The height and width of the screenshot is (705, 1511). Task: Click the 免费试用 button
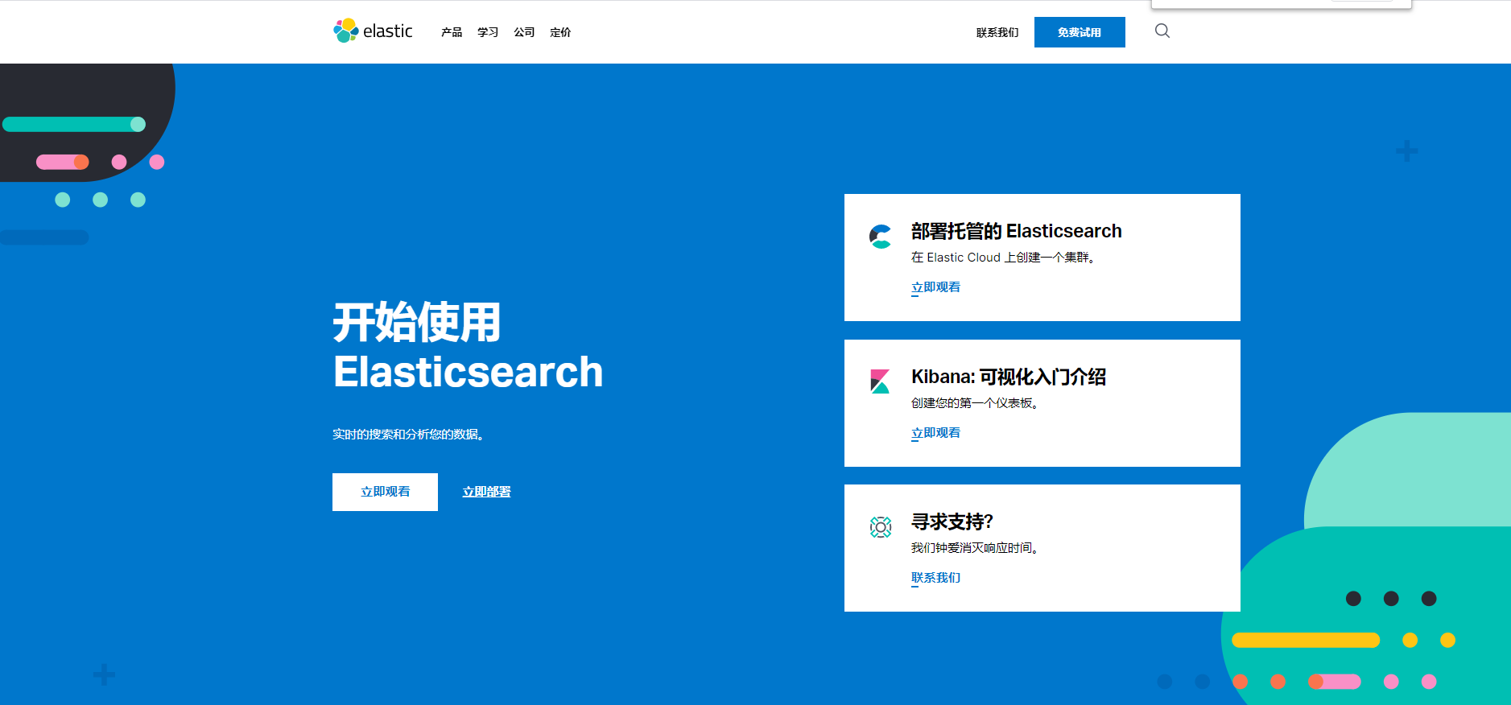[x=1080, y=32]
